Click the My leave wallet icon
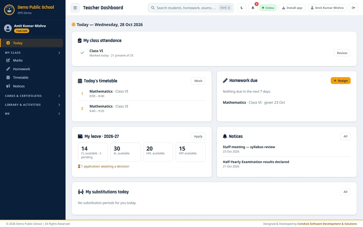Image resolution: width=363 pixels, height=227 pixels. coord(80,136)
